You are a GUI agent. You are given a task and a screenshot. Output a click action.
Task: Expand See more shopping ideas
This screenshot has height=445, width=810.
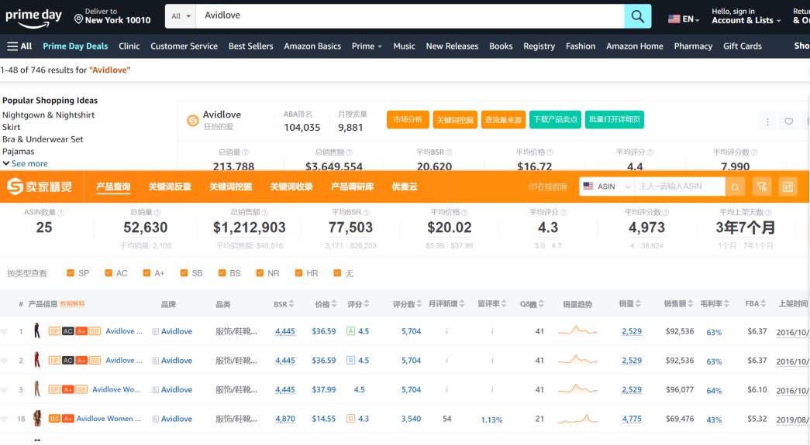coord(25,164)
